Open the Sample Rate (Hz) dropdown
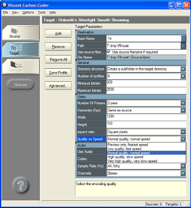Screen dimensions: 191x208 (183, 166)
